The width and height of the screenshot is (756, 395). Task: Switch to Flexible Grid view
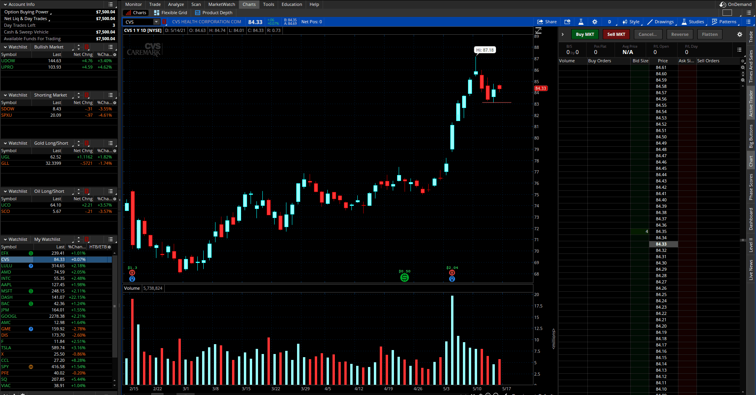pyautogui.click(x=170, y=12)
